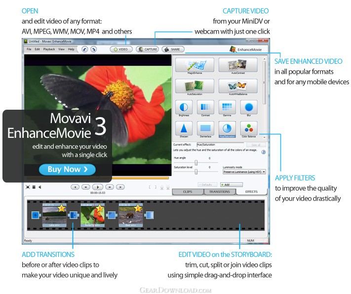Screen dimensions: 351x294
Task: Click the SHARE button
Action: point(173,49)
